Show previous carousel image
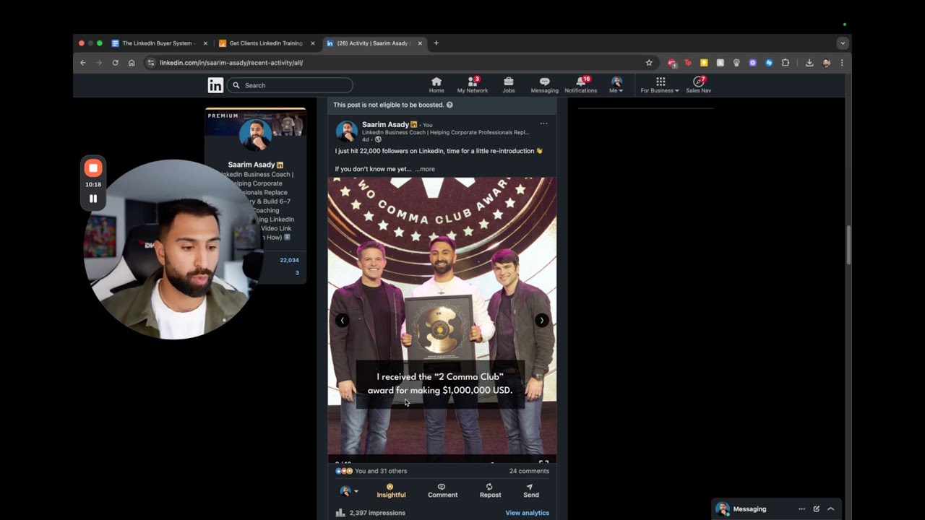 click(343, 321)
